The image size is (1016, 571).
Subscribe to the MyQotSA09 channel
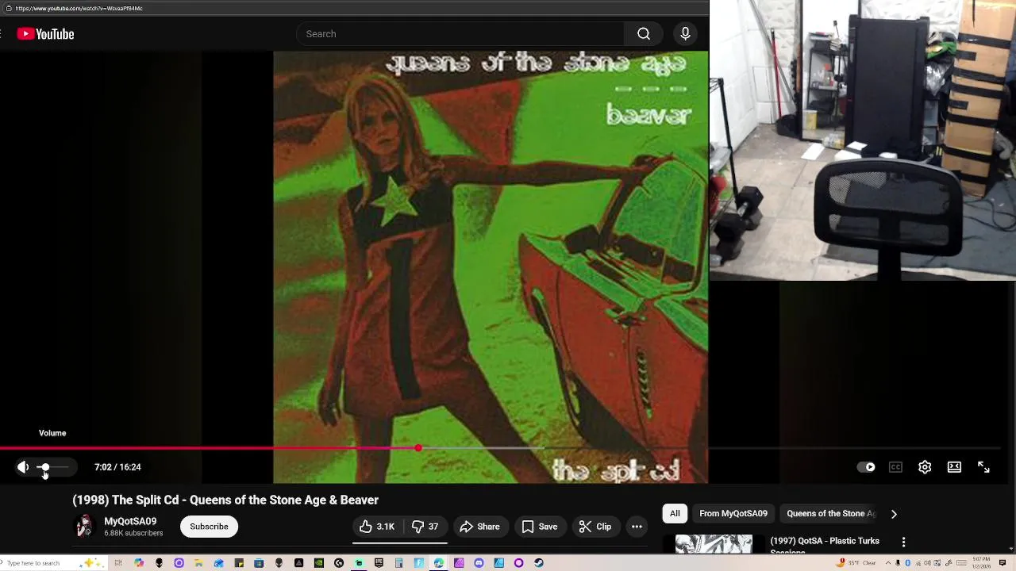209,527
